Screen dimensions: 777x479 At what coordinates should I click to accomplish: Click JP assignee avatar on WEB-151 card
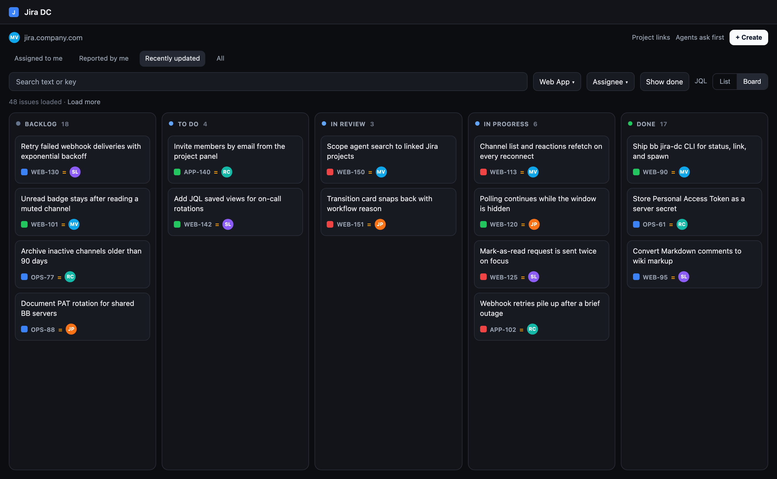[380, 224]
